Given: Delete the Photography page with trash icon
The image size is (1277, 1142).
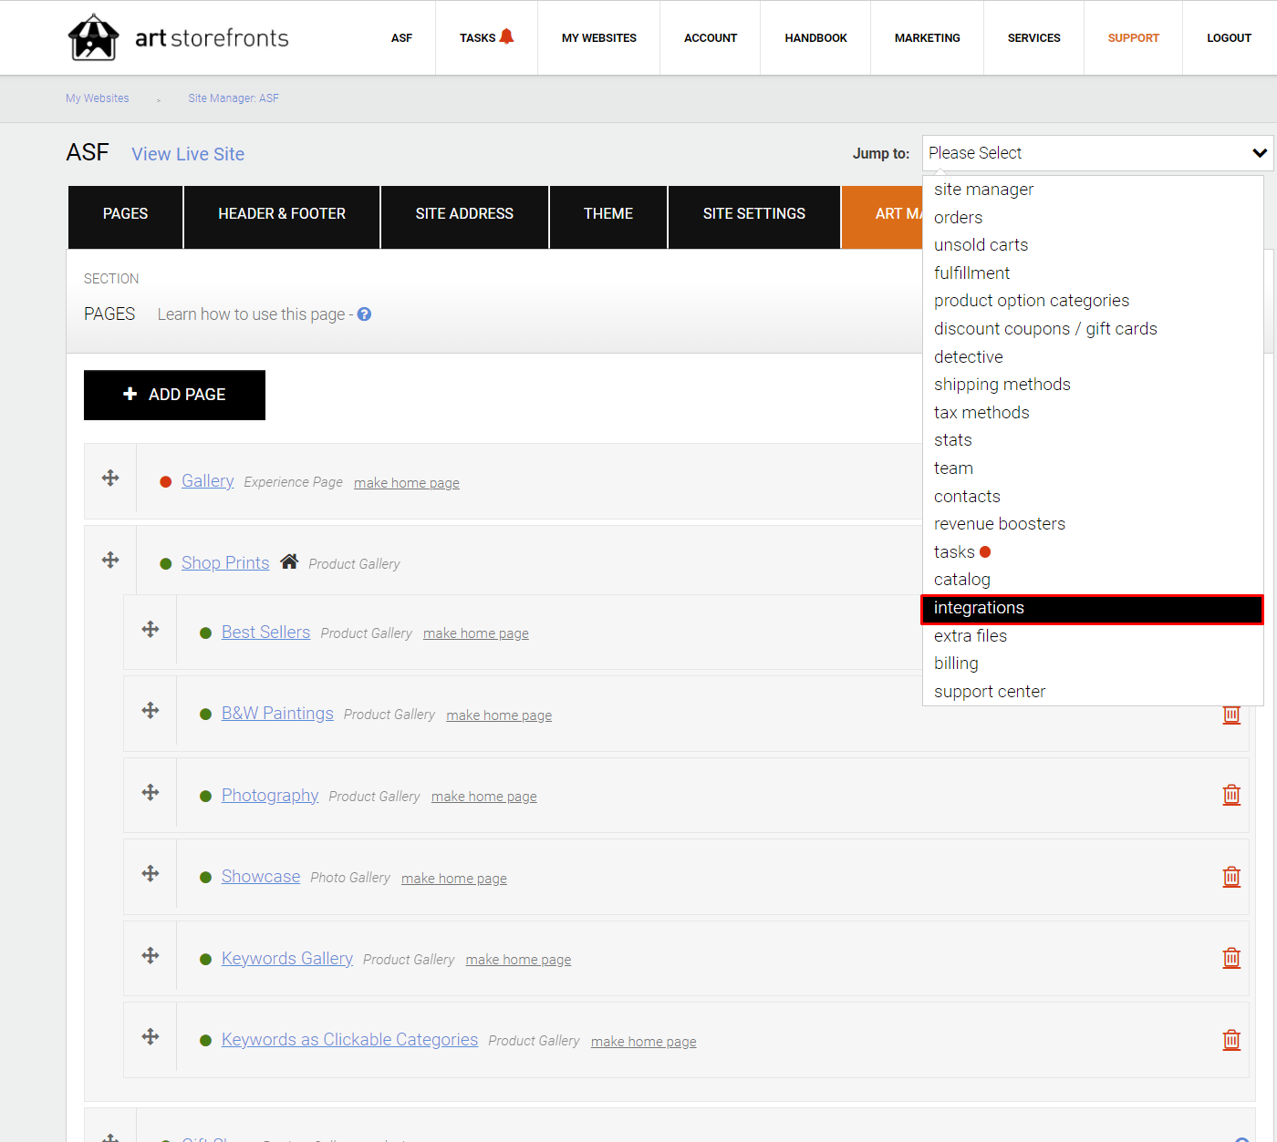Looking at the screenshot, I should [1231, 795].
